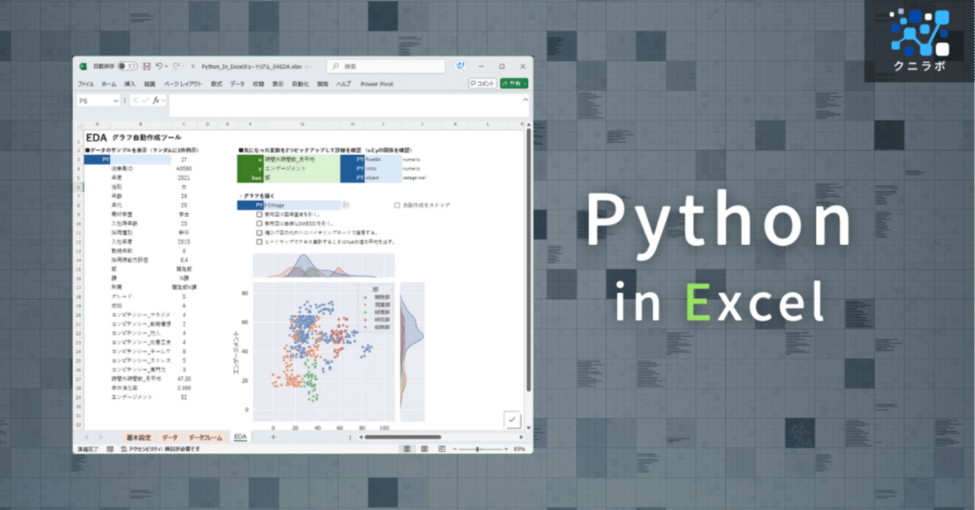This screenshot has width=975, height=510.
Task: Open the Undo history dropdown arrow
Action: coord(165,65)
